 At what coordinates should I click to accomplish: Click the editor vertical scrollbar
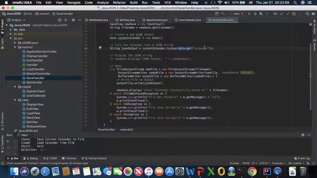pyautogui.click(x=311, y=77)
